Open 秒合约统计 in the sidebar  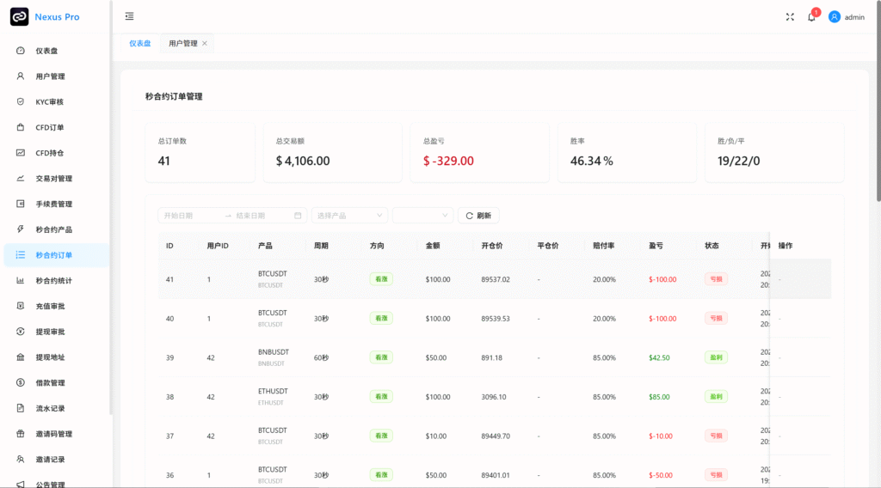click(53, 280)
